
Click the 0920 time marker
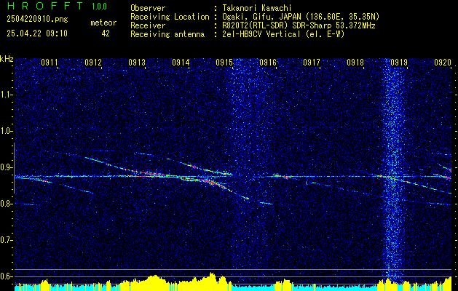[443, 63]
